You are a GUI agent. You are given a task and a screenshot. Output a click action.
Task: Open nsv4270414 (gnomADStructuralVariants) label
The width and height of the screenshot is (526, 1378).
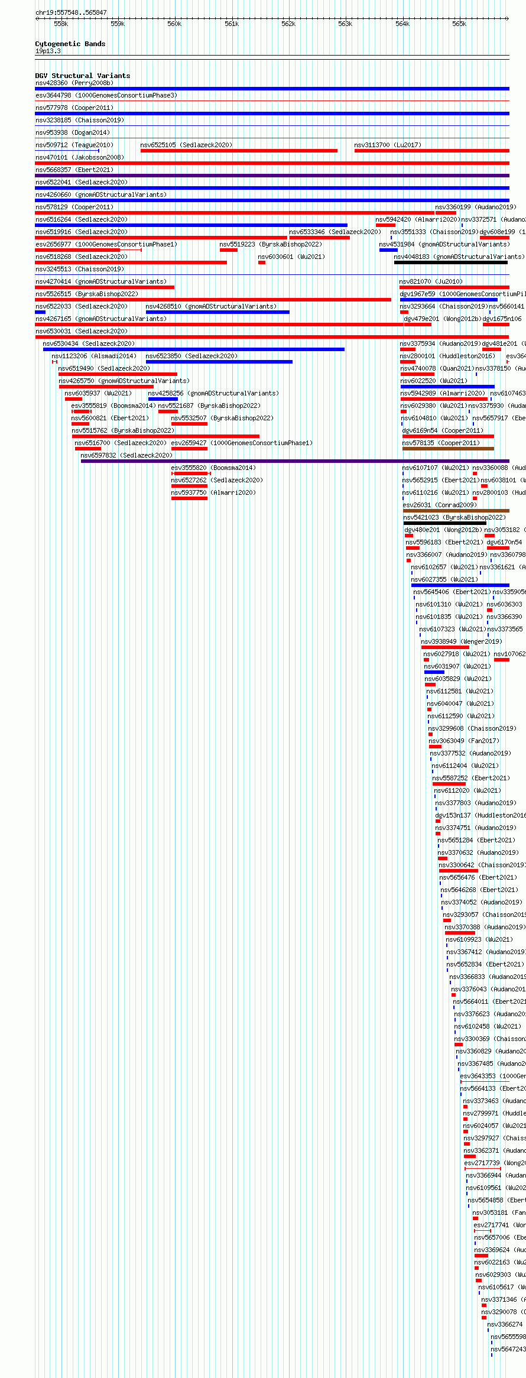click(101, 282)
